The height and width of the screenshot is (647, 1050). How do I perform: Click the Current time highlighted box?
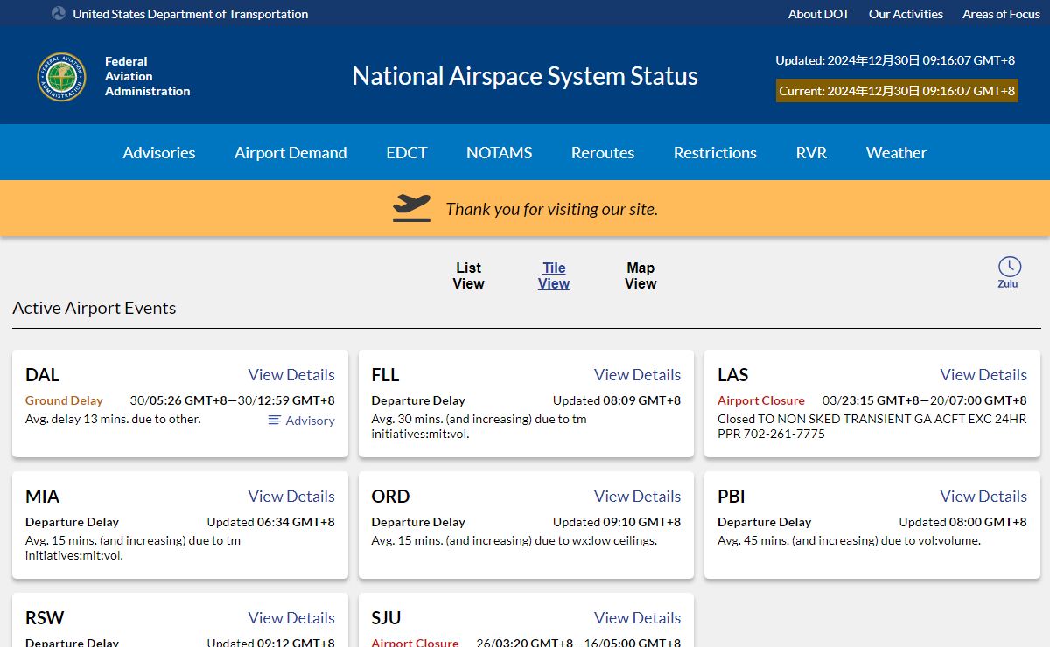pos(897,91)
